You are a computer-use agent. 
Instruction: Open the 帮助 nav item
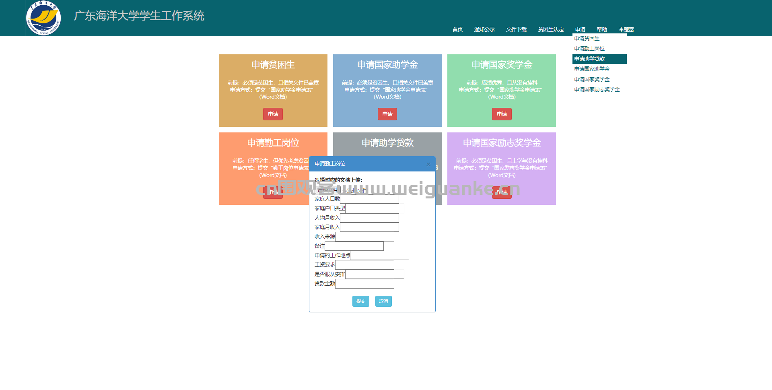(x=602, y=29)
